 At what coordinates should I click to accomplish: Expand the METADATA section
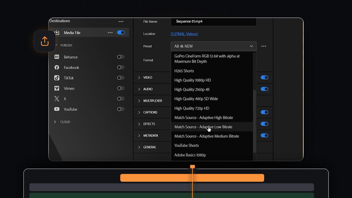click(139, 136)
